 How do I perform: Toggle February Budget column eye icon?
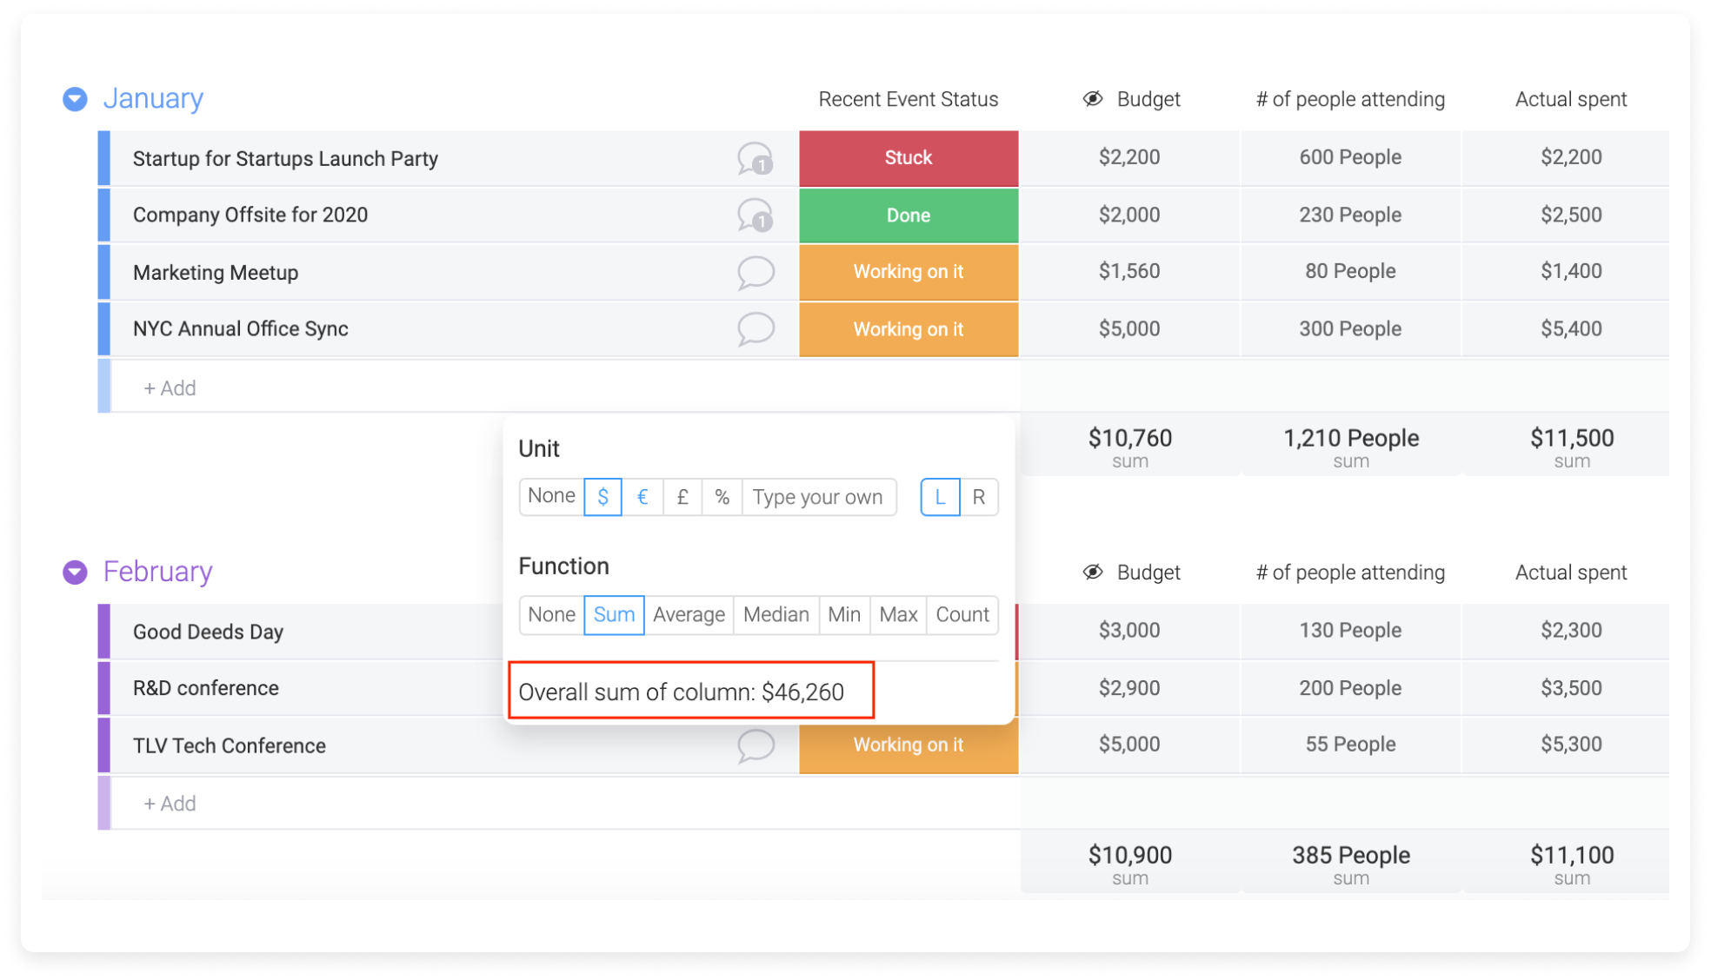[x=1093, y=572]
